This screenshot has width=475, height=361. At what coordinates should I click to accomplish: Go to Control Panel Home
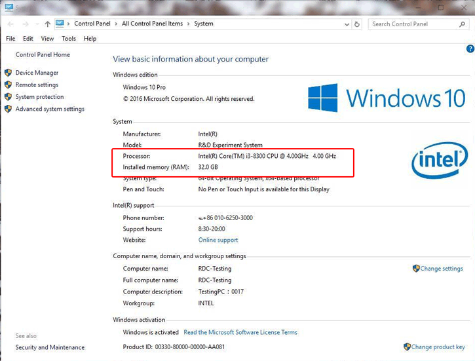43,54
